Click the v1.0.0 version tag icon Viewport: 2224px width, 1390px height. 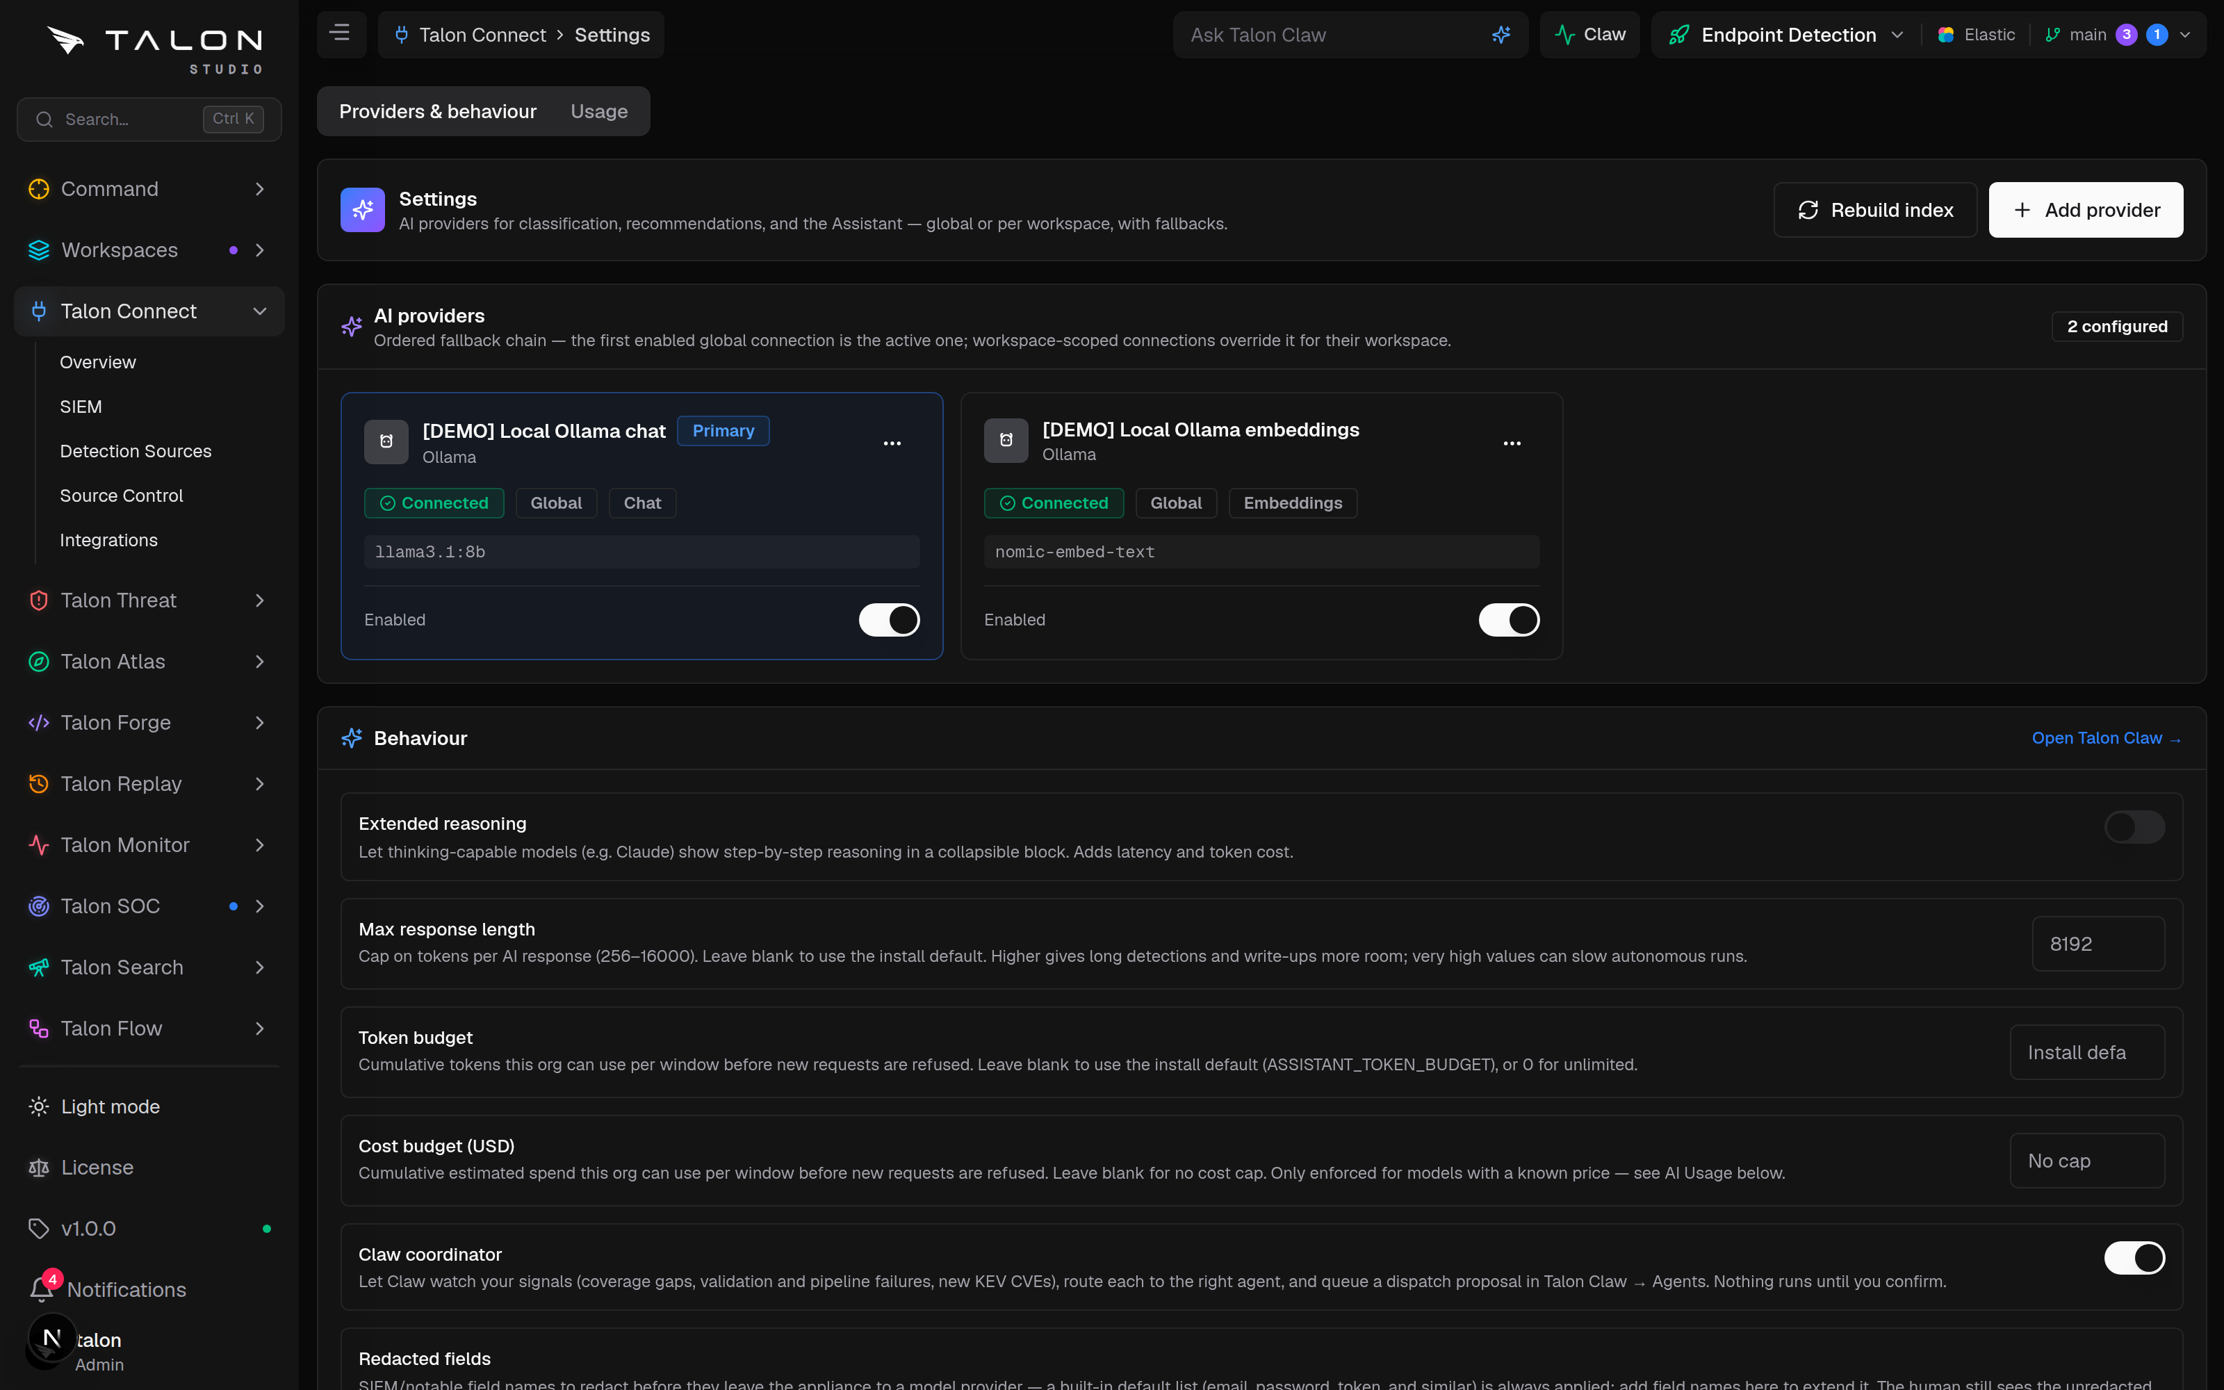click(x=39, y=1228)
